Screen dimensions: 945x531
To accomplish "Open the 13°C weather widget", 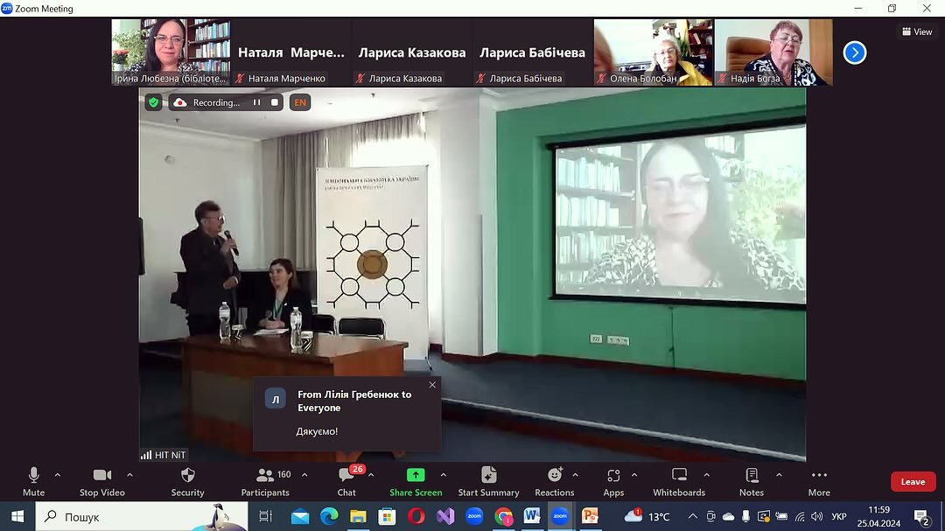I will click(647, 516).
